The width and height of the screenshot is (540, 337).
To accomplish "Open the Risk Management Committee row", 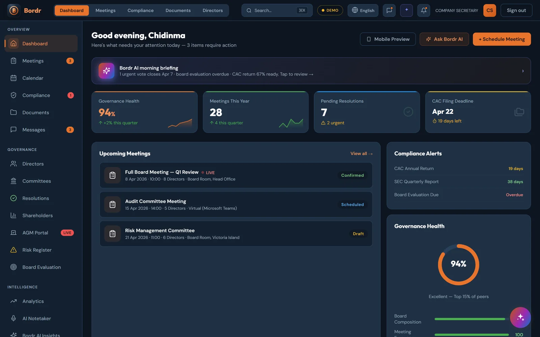I will tap(236, 234).
